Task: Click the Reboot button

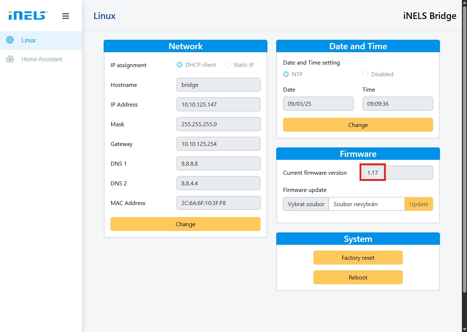Action: tap(358, 277)
